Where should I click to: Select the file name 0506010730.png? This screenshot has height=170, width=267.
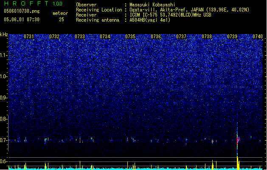click(x=22, y=11)
